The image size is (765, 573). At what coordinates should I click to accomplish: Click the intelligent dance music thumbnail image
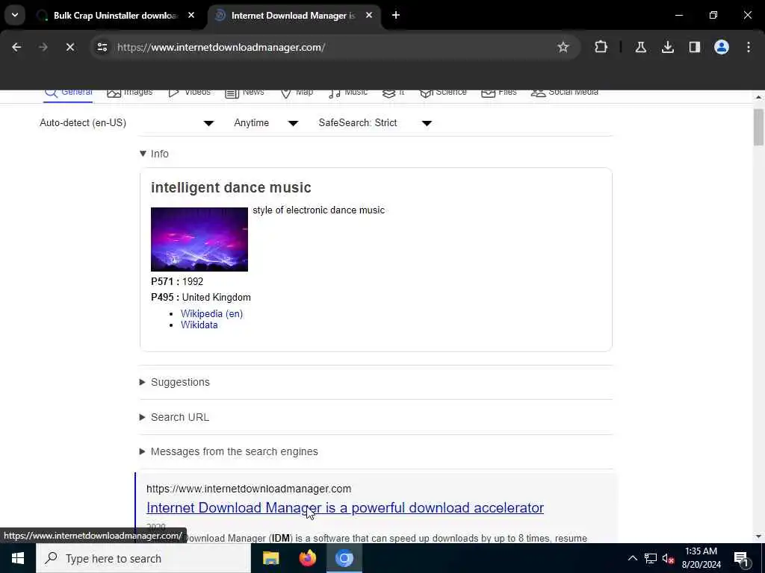tap(199, 239)
